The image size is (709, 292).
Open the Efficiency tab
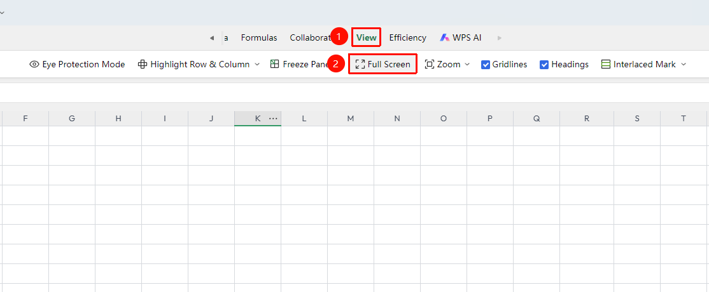pyautogui.click(x=408, y=38)
